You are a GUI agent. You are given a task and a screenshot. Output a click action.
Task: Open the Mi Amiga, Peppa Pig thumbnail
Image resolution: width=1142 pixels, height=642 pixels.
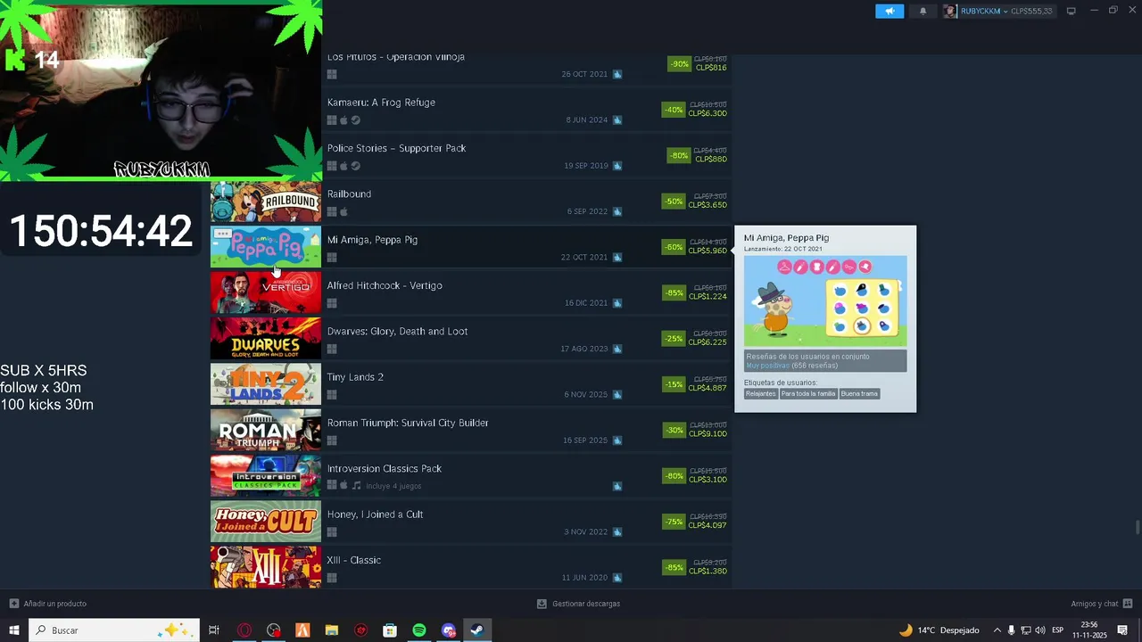coord(265,247)
